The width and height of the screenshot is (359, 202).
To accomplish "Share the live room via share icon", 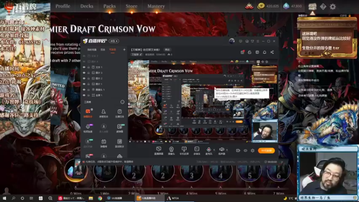I will click(272, 52).
